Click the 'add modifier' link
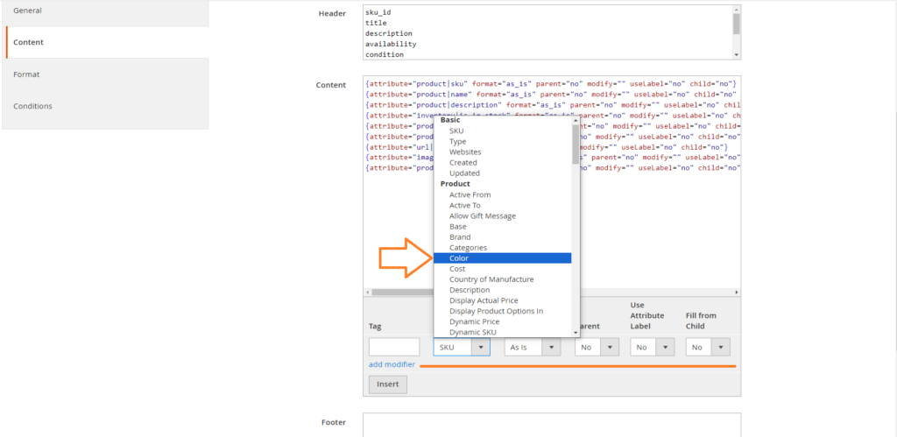The image size is (897, 437). click(392, 364)
